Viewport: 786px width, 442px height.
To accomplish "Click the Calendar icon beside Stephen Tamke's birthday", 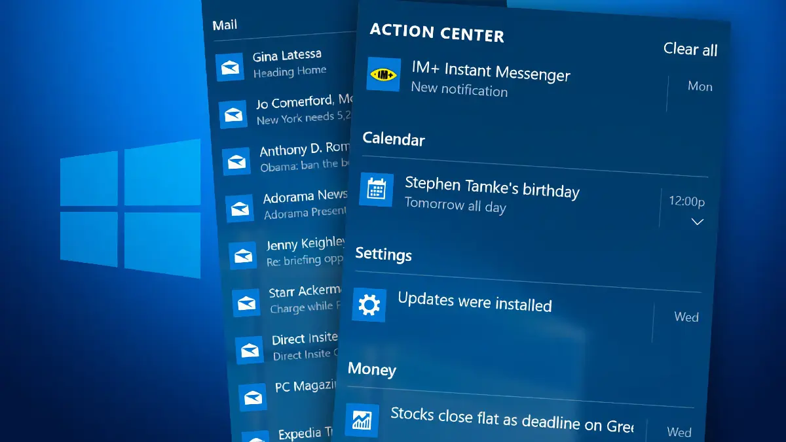I will 377,190.
